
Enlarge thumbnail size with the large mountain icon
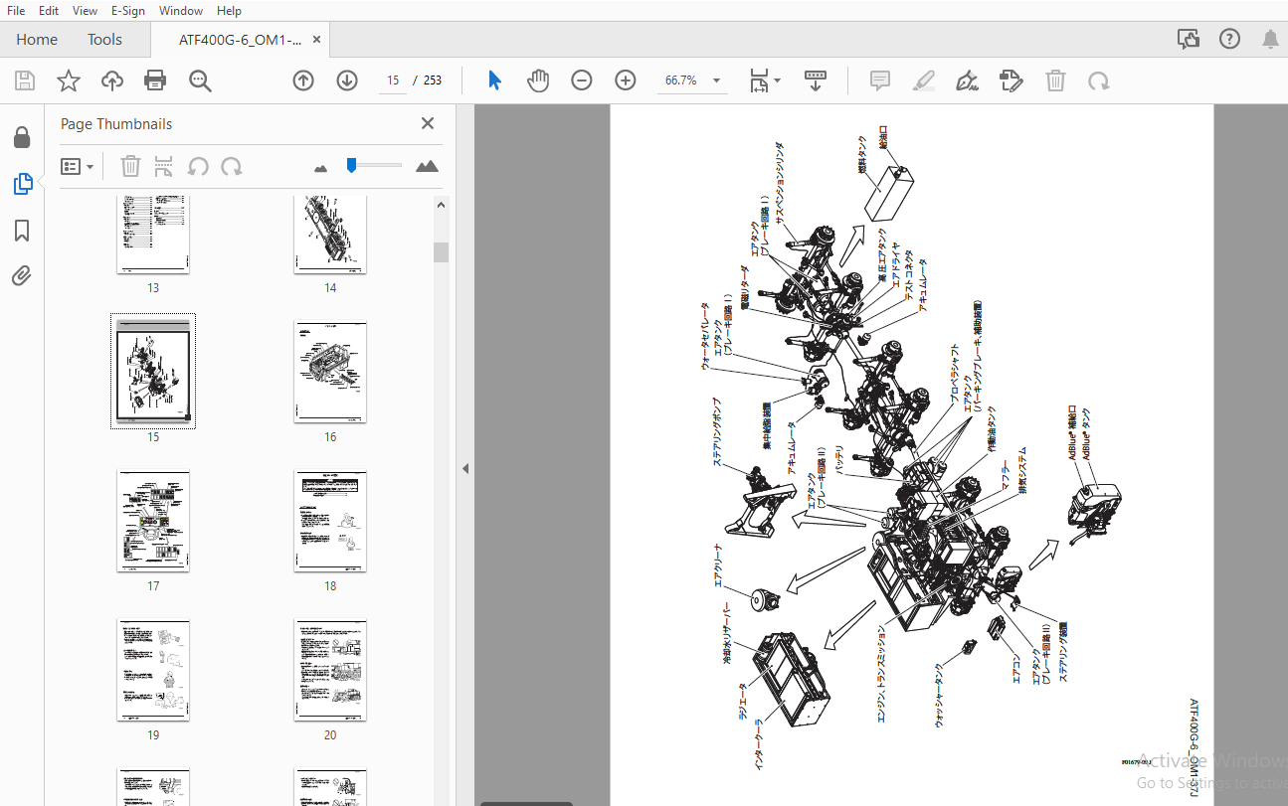tap(428, 166)
